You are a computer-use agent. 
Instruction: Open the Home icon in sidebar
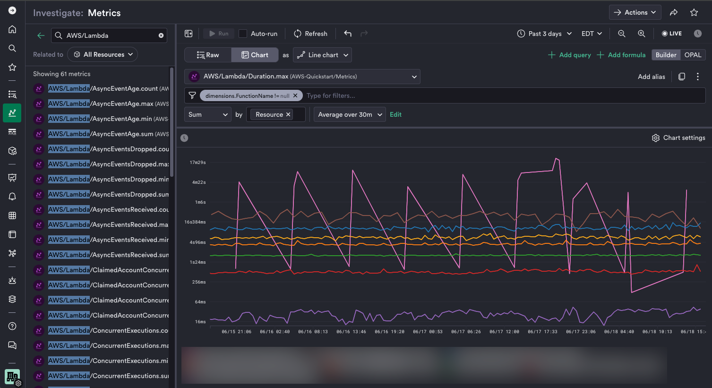pyautogui.click(x=12, y=29)
